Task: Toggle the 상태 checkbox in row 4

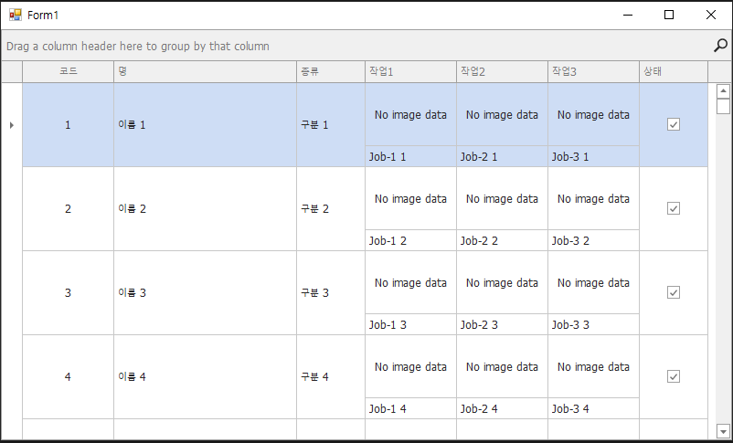Action: (674, 376)
